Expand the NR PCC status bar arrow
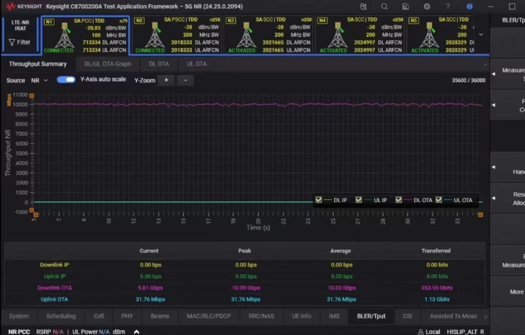Image resolution: width=525 pixels, height=335 pixels. point(136,332)
